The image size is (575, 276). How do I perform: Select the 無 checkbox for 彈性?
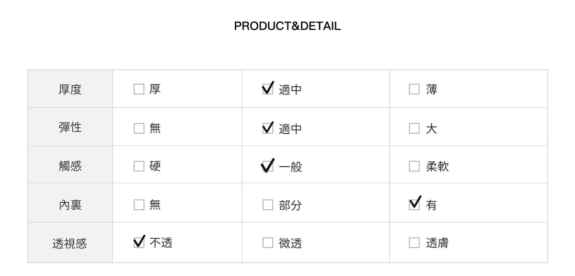[x=139, y=128]
